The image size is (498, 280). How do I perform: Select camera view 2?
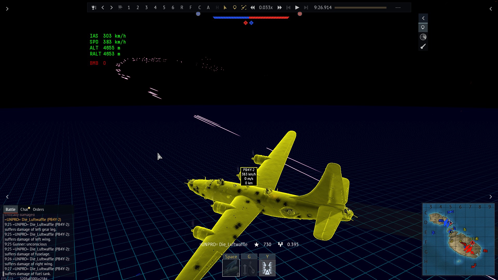pos(138,8)
